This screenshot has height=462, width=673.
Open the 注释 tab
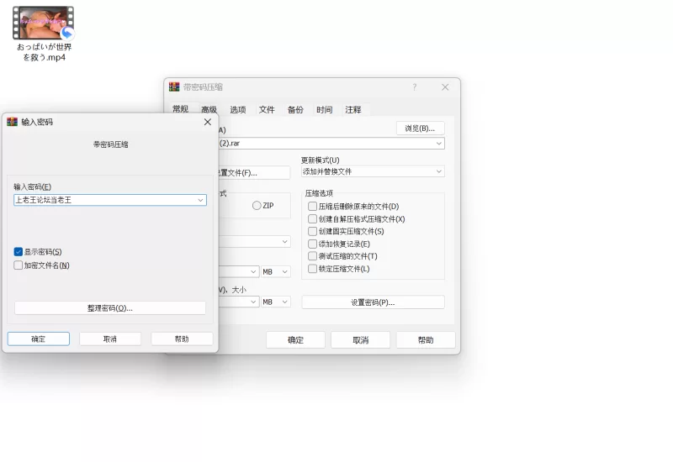(353, 110)
